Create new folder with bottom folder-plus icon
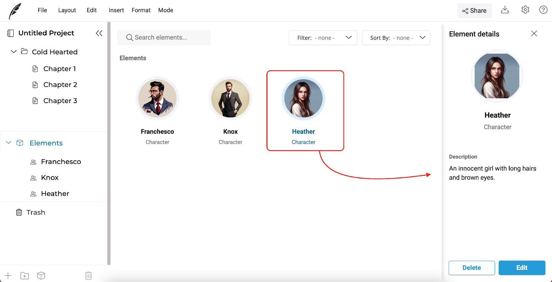Screen dimensions: 552x282 point(24,275)
